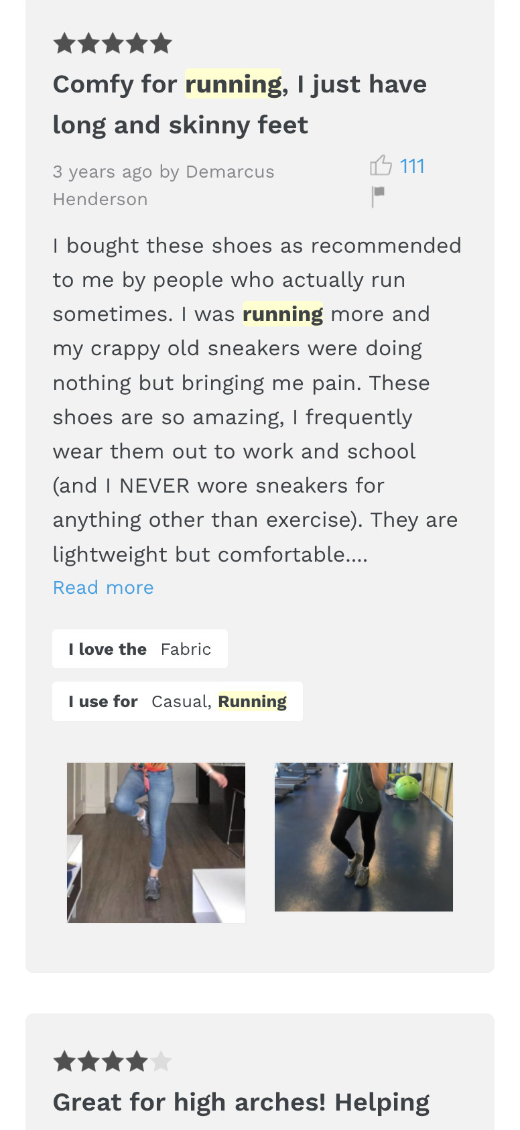Click the "I use for" label
The width and height of the screenshot is (520, 1130).
103,702
